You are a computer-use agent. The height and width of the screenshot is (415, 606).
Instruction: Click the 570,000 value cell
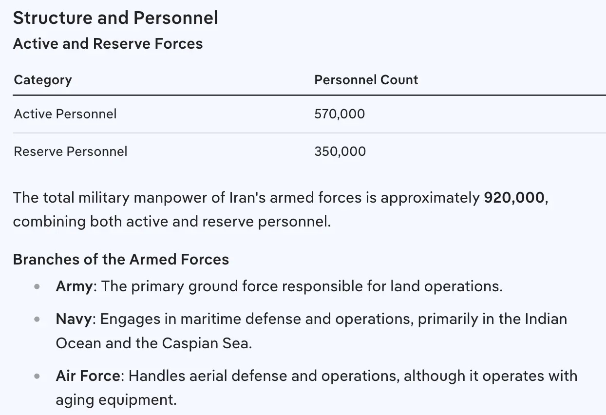[x=340, y=114]
